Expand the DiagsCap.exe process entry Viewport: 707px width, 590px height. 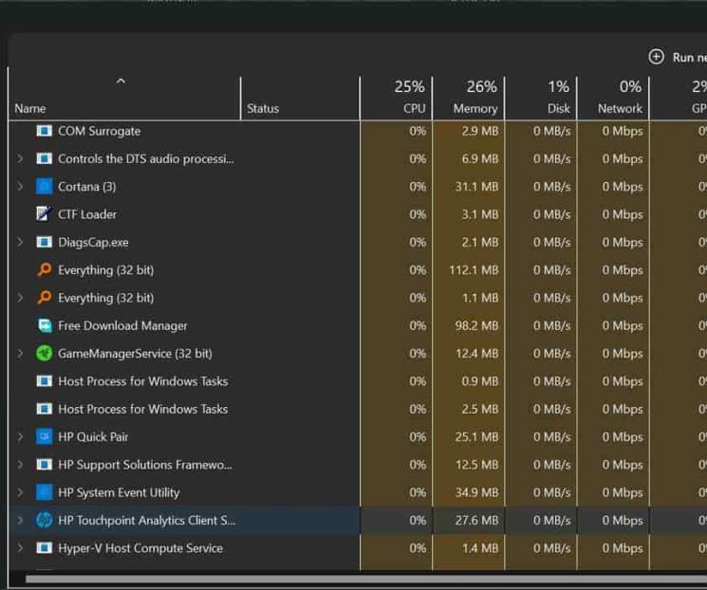point(20,242)
